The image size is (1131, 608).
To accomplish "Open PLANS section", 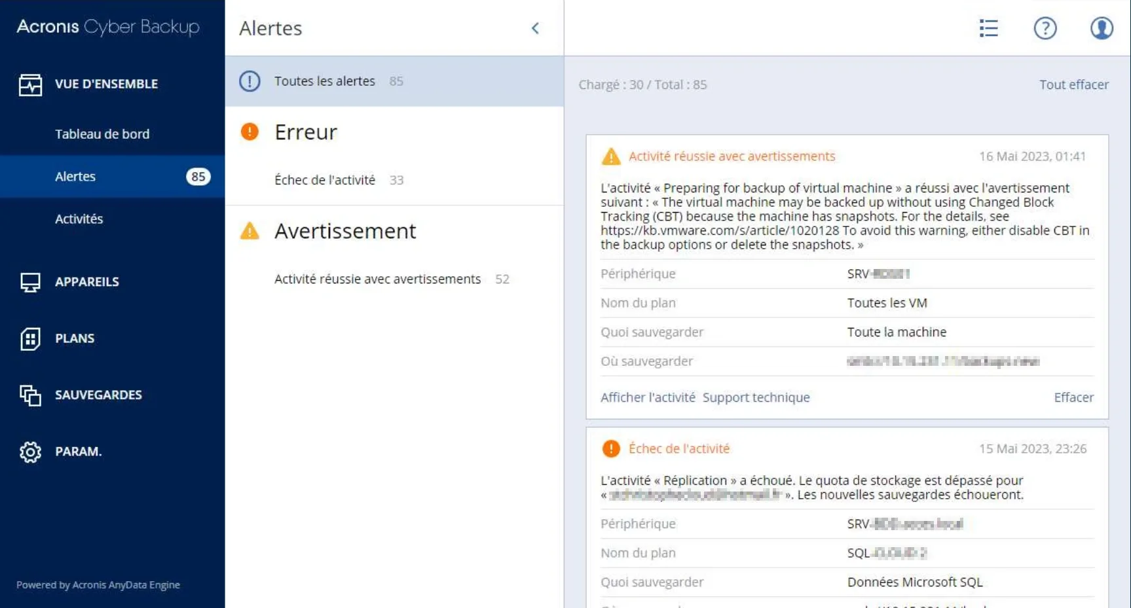I will click(75, 338).
